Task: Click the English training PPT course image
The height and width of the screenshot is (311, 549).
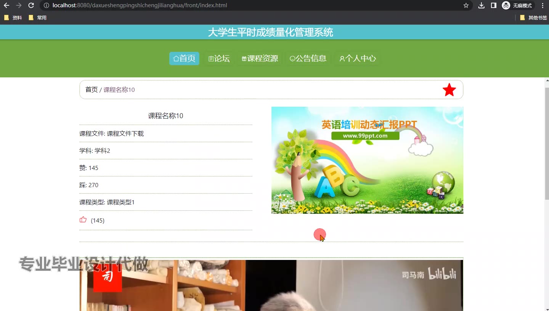Action: [367, 160]
